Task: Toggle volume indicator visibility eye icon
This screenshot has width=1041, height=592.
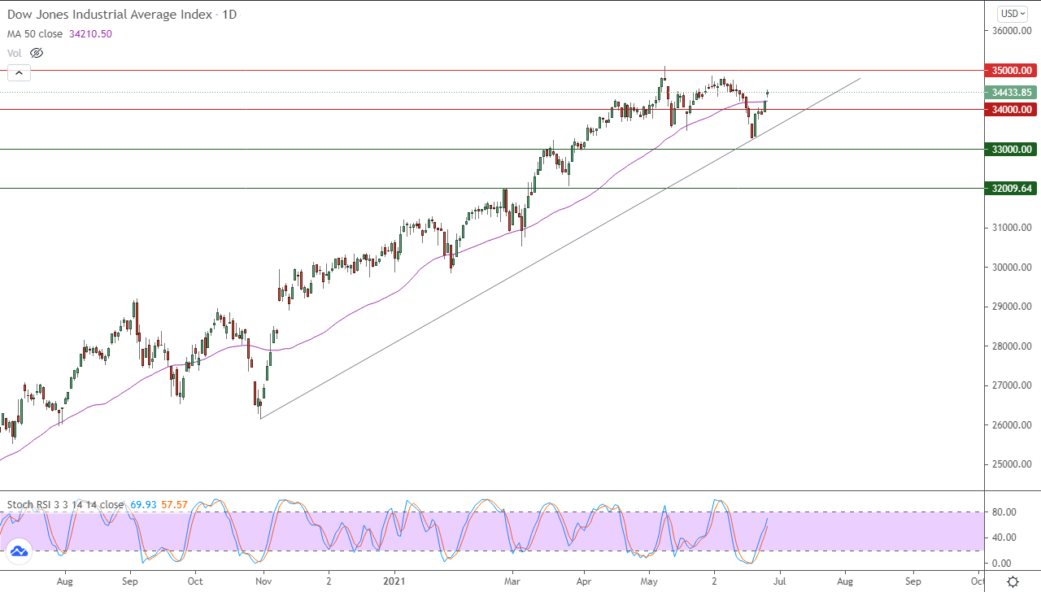Action: pos(36,53)
